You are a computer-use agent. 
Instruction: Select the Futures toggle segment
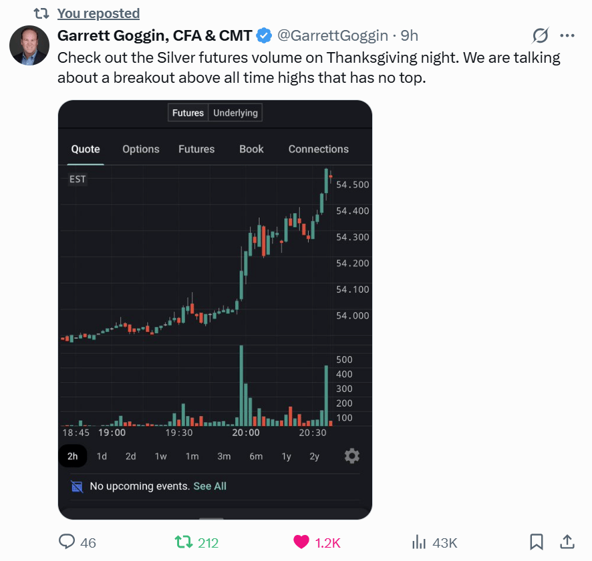pos(188,113)
